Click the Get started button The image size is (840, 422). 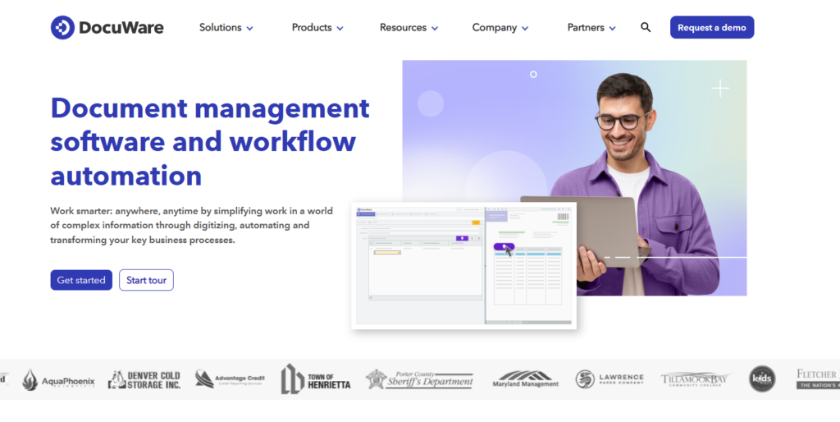pos(81,280)
